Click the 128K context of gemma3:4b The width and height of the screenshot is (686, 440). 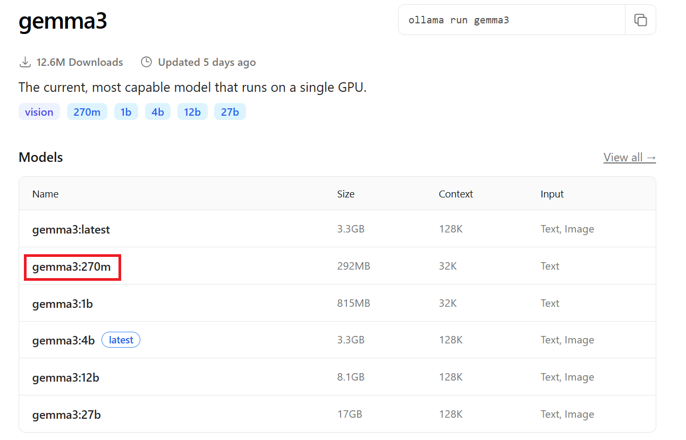pyautogui.click(x=451, y=340)
